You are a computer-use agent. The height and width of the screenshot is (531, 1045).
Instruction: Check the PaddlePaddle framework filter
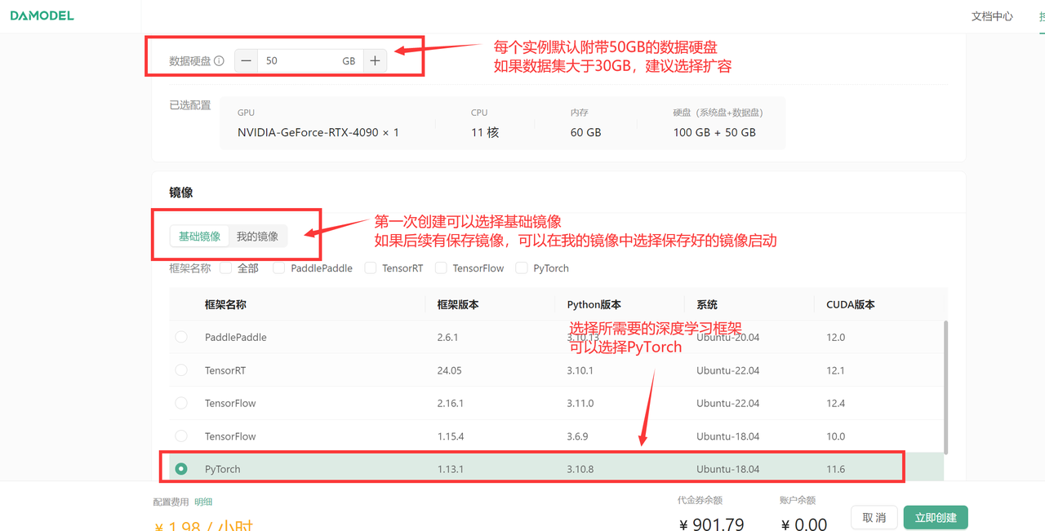coord(279,268)
